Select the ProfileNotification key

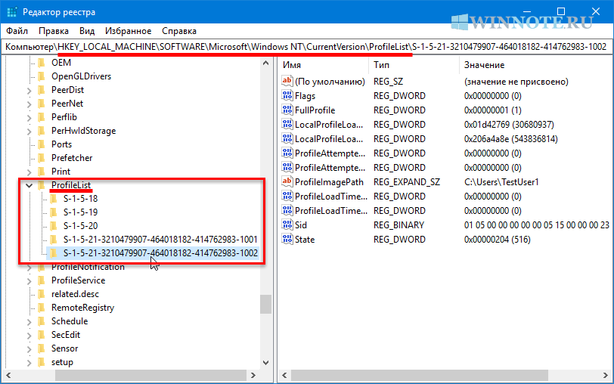[x=88, y=267]
